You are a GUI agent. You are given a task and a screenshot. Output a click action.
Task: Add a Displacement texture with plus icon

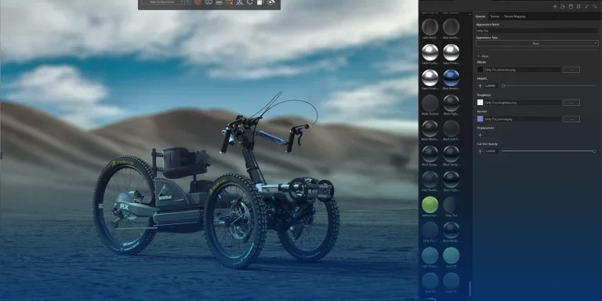[480, 135]
